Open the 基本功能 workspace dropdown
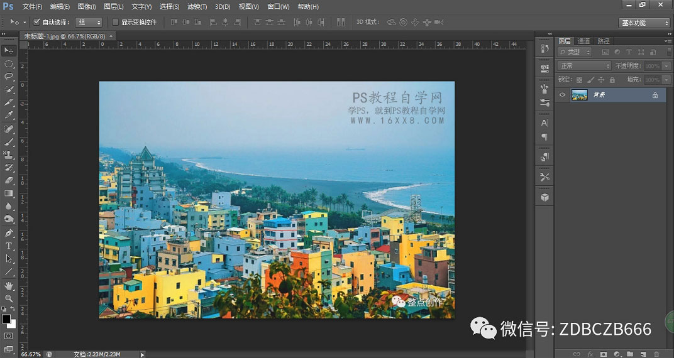Image resolution: width=674 pixels, height=358 pixels. (x=644, y=23)
